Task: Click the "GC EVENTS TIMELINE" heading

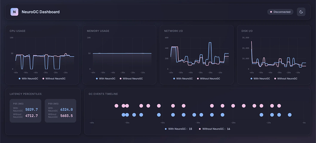Action: coord(103,94)
